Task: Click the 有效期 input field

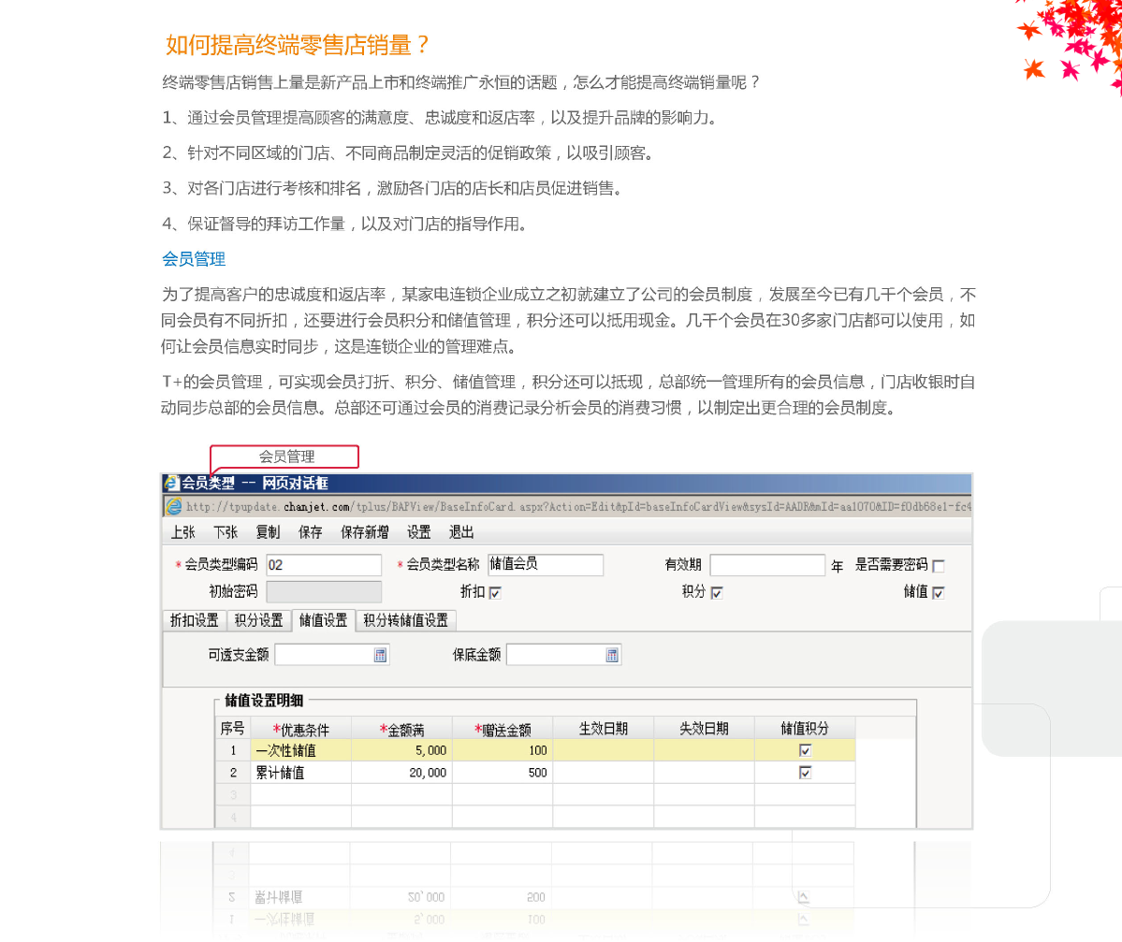Action: (x=767, y=565)
